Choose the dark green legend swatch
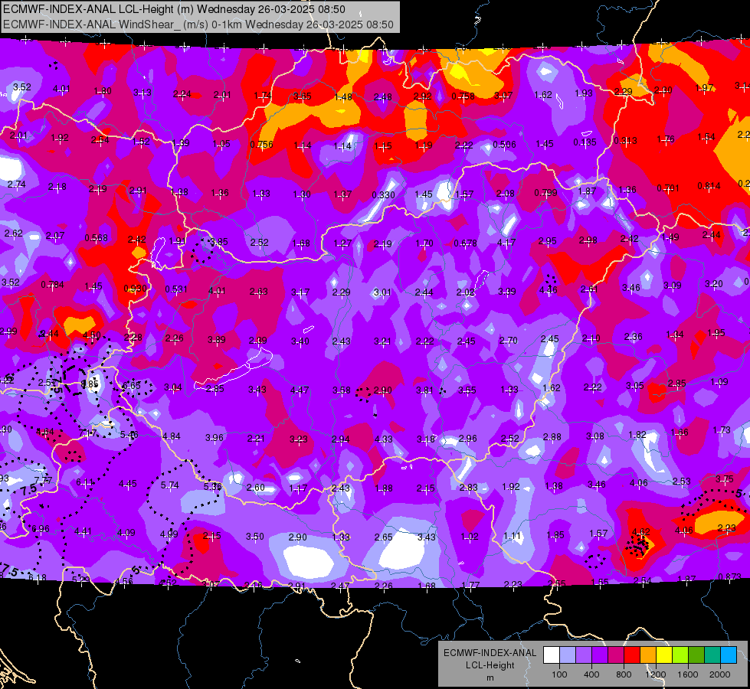This screenshot has width=750, height=689. coord(696,655)
